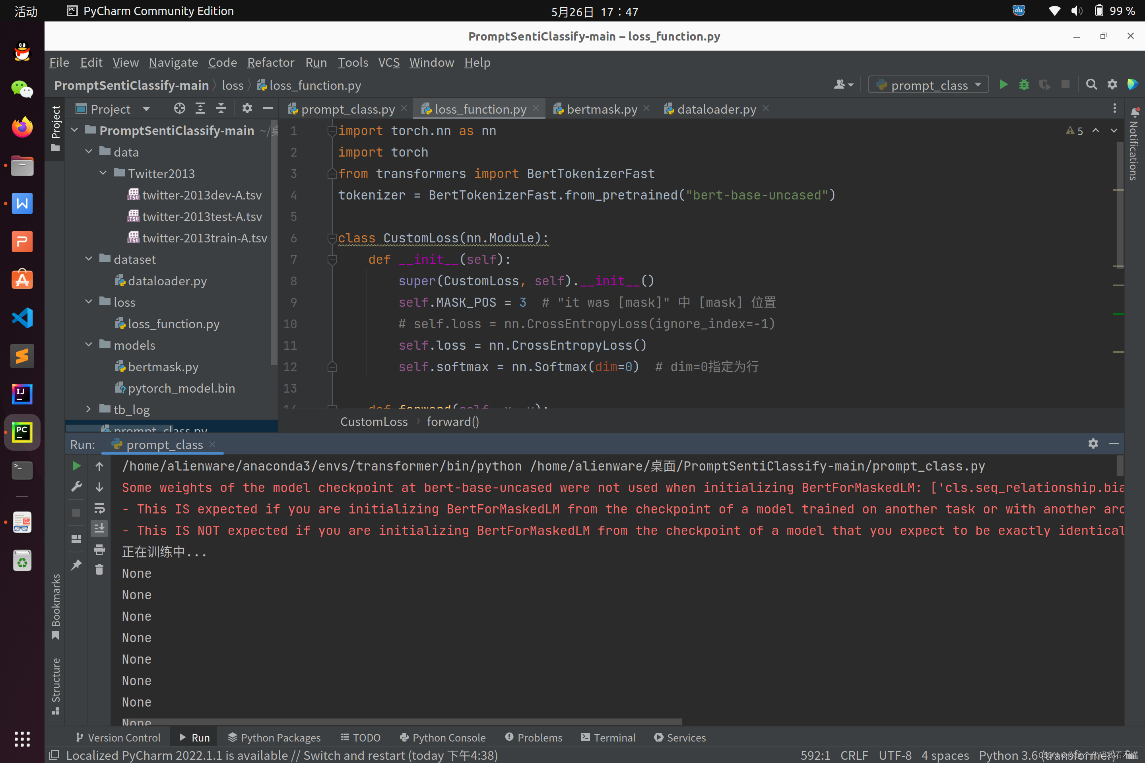Open the prompt_class run configuration dropdown
The height and width of the screenshot is (763, 1145).
click(928, 85)
